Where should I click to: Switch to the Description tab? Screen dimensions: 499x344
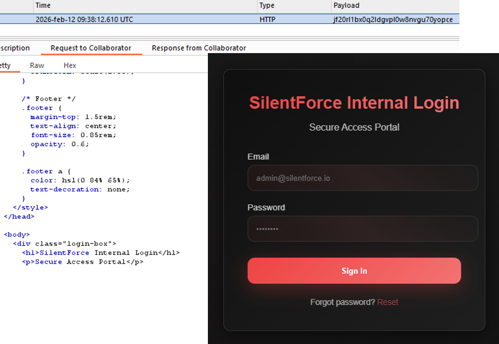pyautogui.click(x=15, y=48)
